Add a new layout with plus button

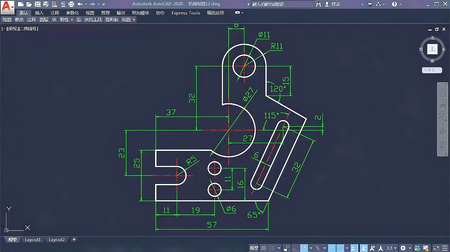pyautogui.click(x=74, y=240)
